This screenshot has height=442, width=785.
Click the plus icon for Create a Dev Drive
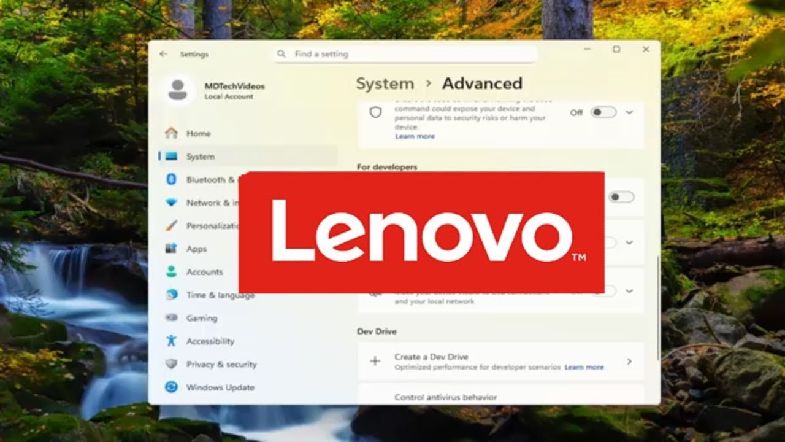pyautogui.click(x=375, y=361)
